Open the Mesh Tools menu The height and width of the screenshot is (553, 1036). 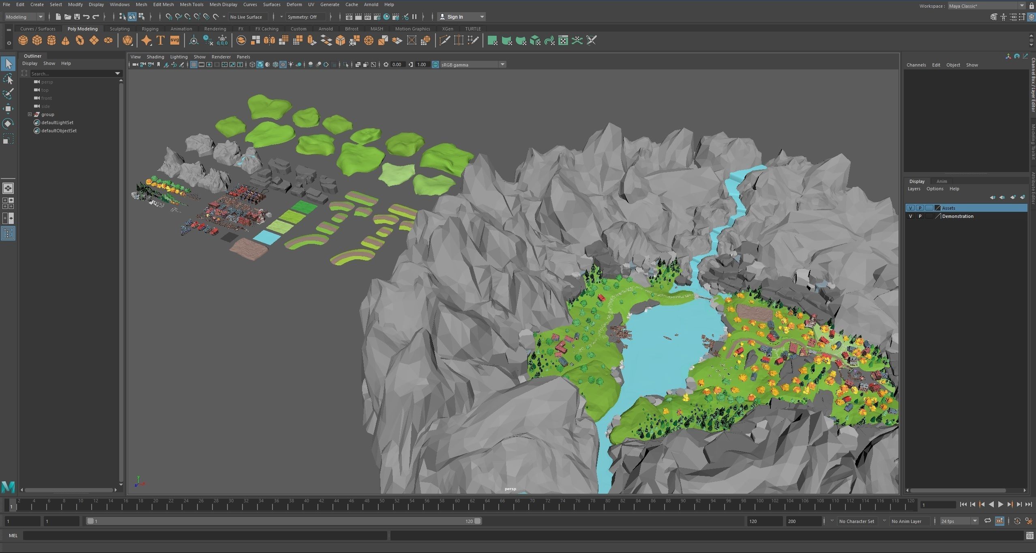coord(191,4)
